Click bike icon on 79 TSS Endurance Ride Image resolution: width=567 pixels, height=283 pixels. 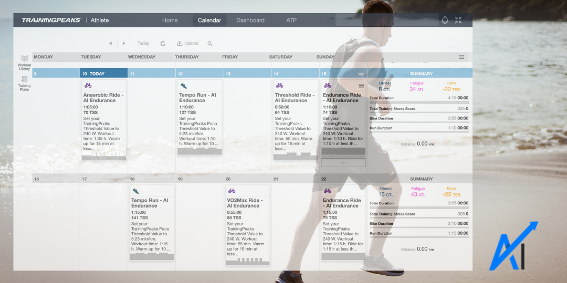pyautogui.click(x=327, y=191)
